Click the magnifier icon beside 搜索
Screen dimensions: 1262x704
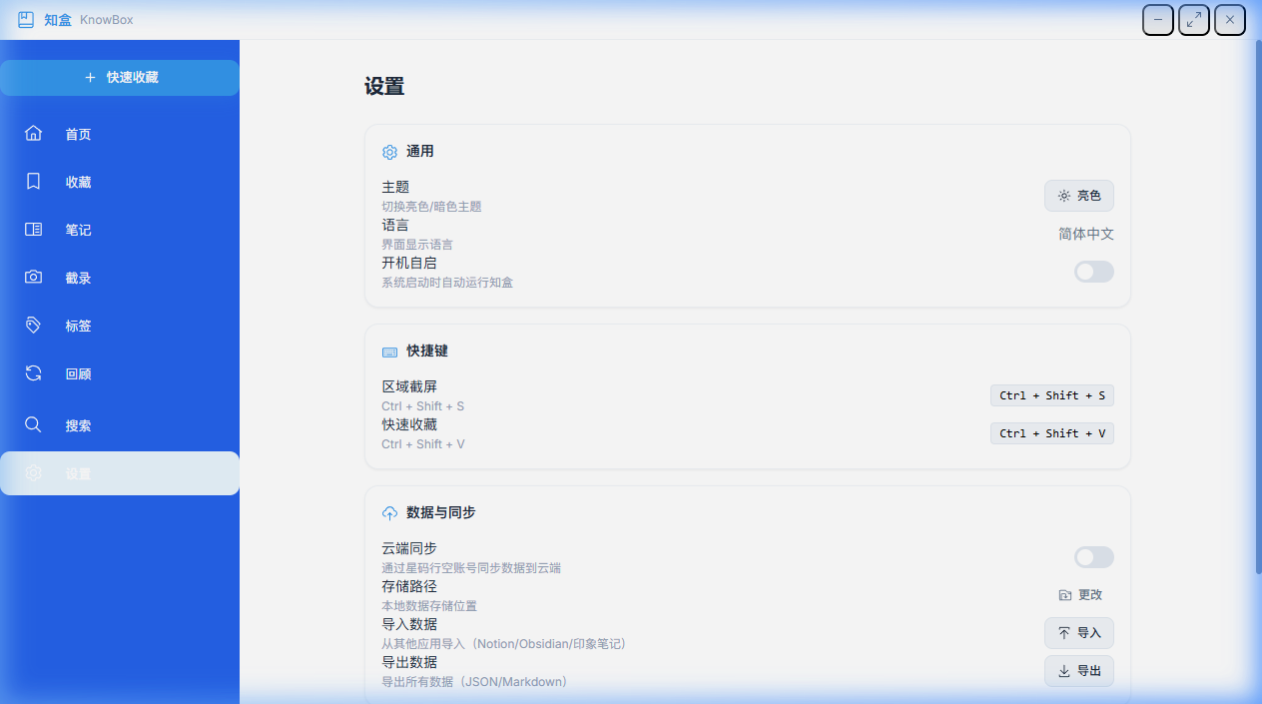click(33, 425)
